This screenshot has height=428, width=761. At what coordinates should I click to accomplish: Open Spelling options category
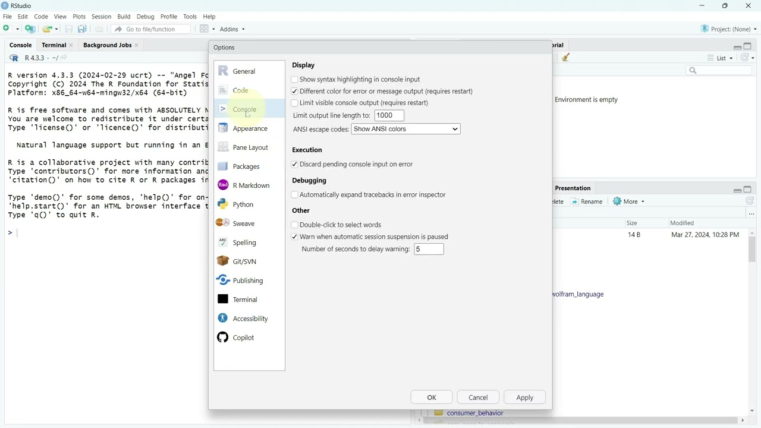click(250, 243)
